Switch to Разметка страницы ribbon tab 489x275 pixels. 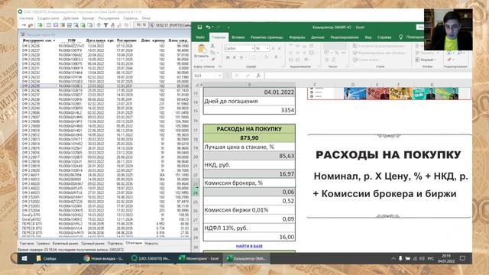tap(267, 37)
